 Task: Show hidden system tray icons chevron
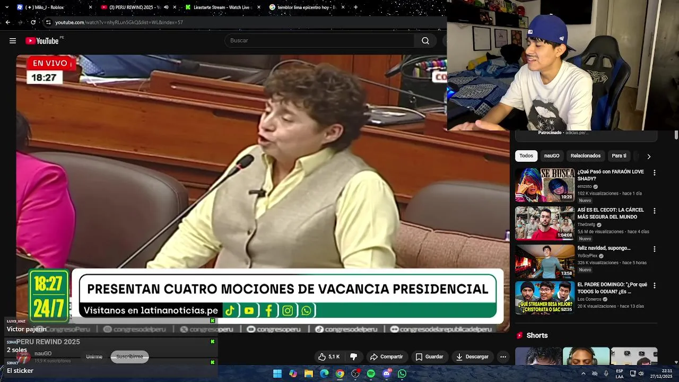[x=583, y=374]
